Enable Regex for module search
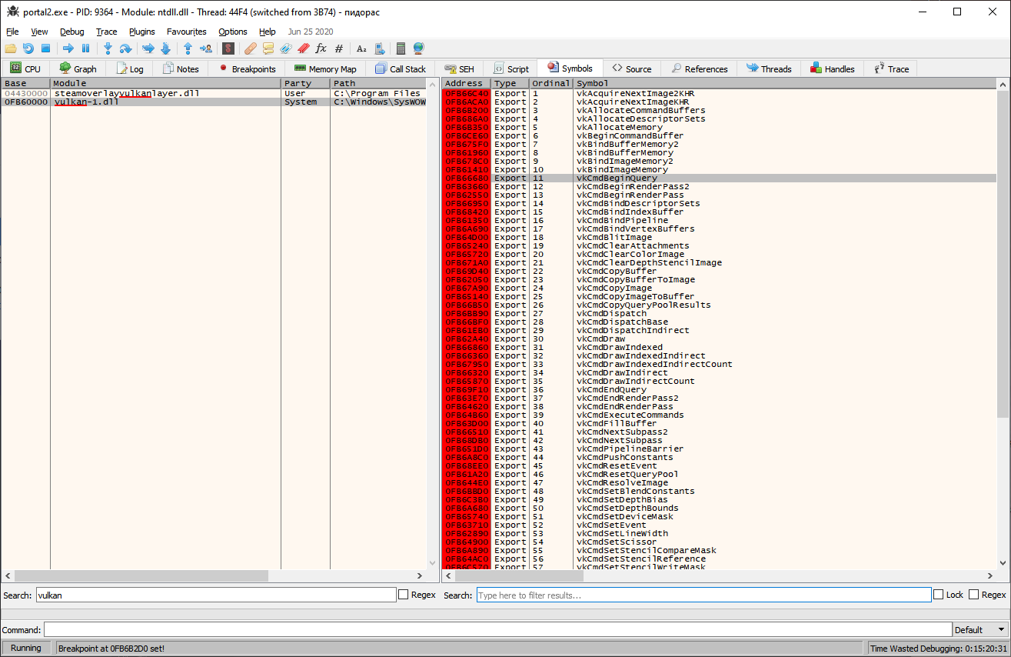This screenshot has width=1011, height=657. 404,595
